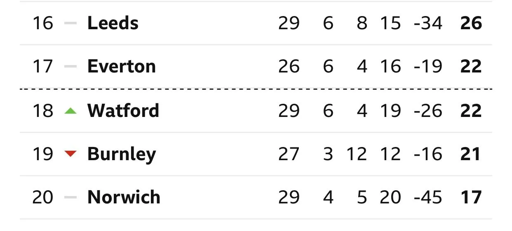Click the green up arrow beside Watford
Viewport: 512px width, 231px height.
71,110
